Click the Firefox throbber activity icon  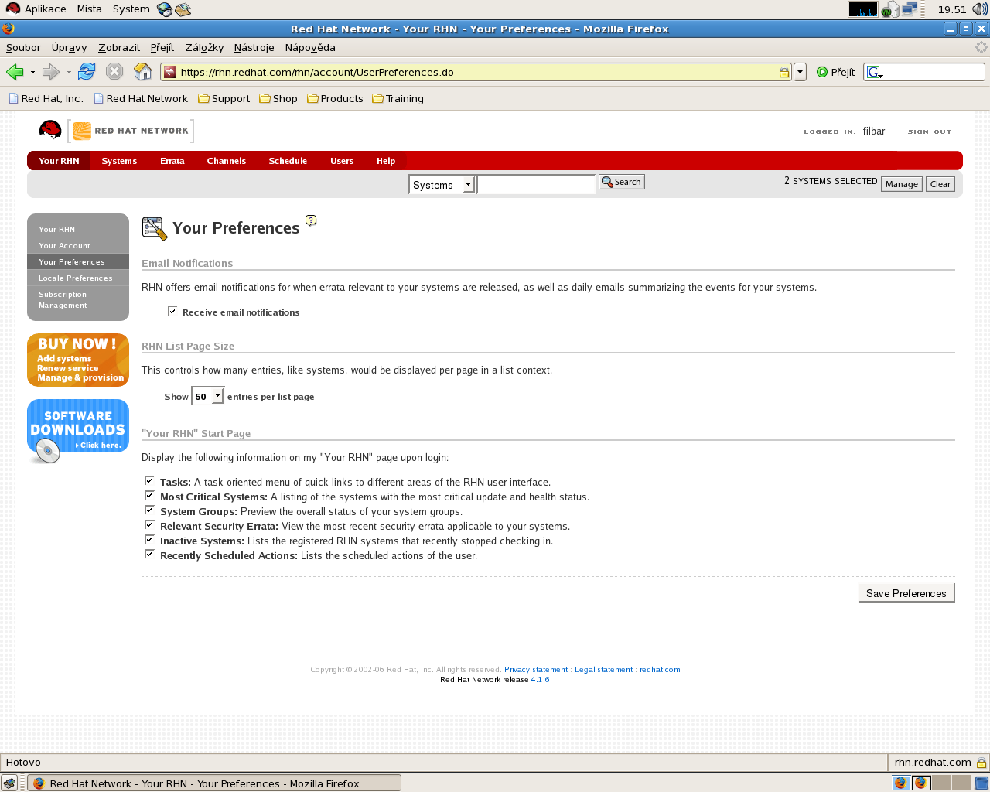981,47
